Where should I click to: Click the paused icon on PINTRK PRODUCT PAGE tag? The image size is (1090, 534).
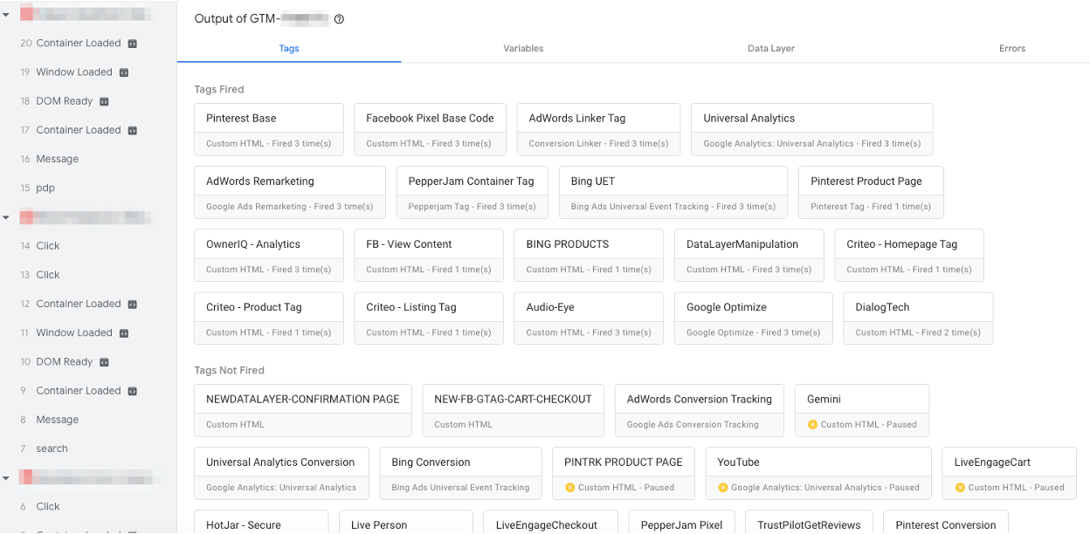[569, 488]
